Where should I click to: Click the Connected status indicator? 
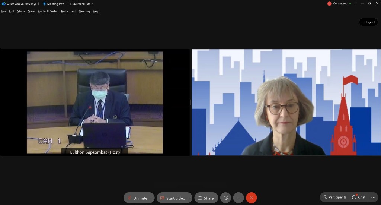[339, 4]
